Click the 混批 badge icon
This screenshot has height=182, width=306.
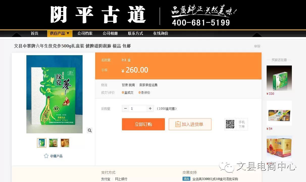186,179
